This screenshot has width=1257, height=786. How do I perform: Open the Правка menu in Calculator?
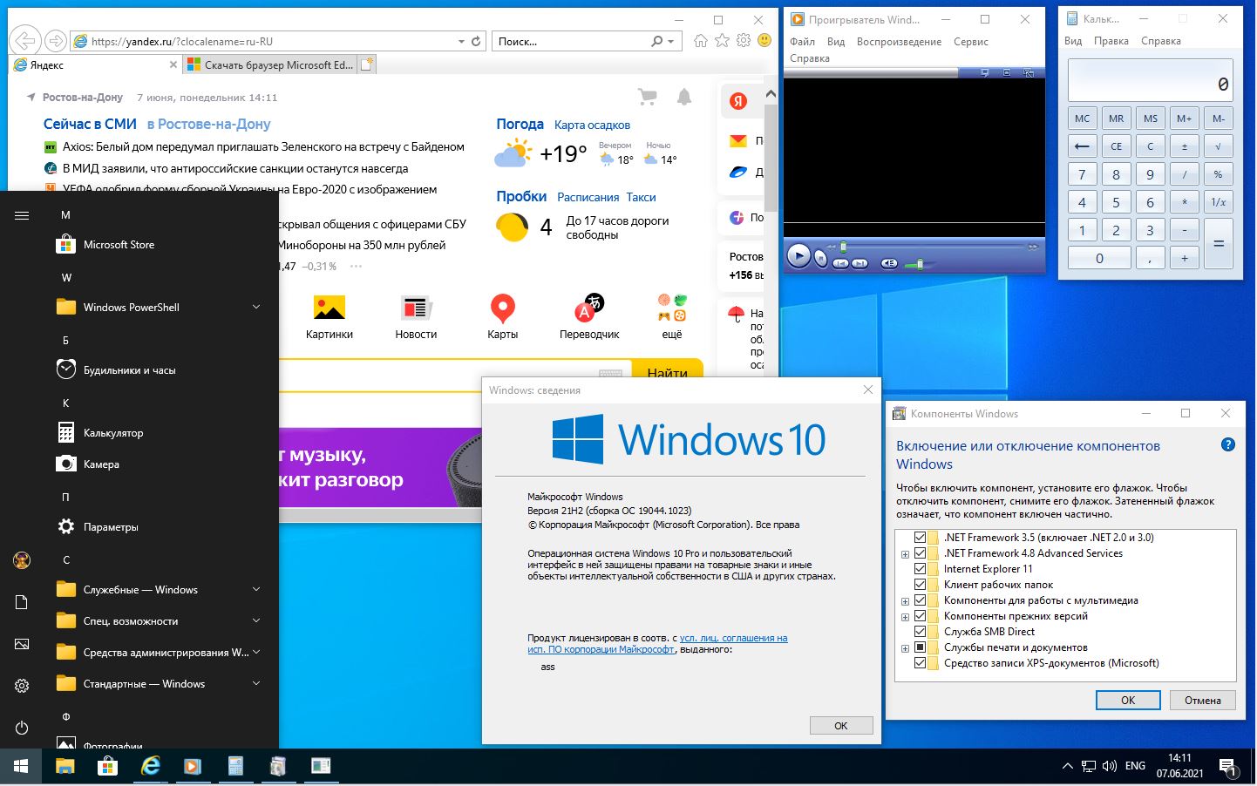(x=1111, y=41)
